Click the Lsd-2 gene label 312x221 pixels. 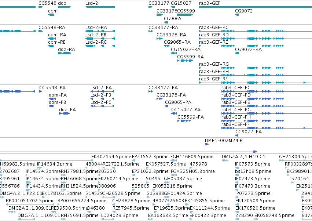[92, 3]
